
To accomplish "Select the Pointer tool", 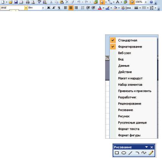I will [102, 2].
